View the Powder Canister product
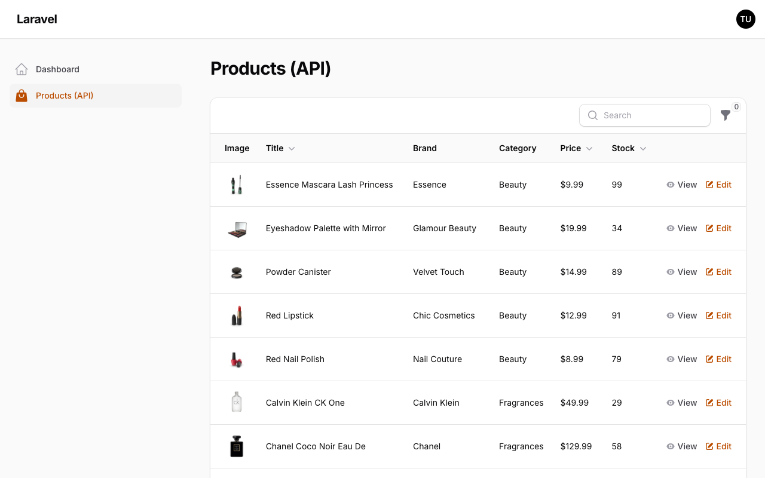Screen dimensions: 765x478 pos(681,272)
